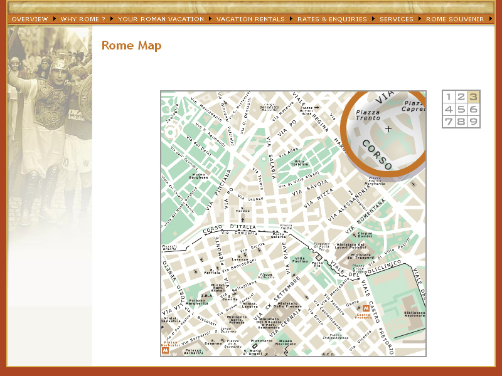Click the Piazza Barberini metro icon
This screenshot has width=502, height=376.
coord(166,351)
